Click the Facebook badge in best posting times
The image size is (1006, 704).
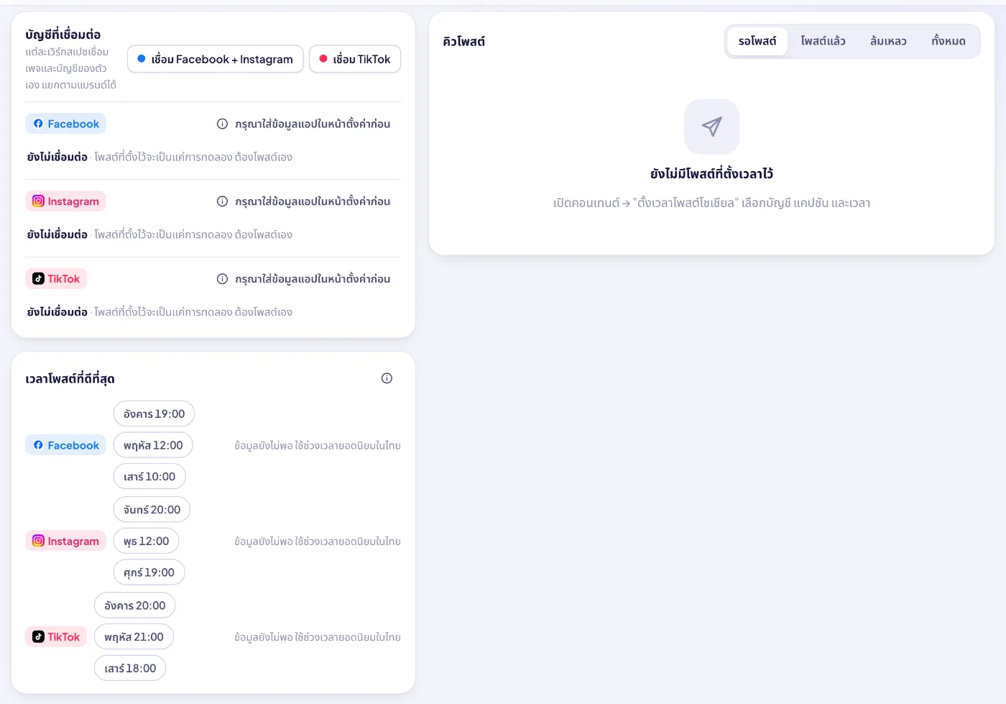pyautogui.click(x=66, y=445)
